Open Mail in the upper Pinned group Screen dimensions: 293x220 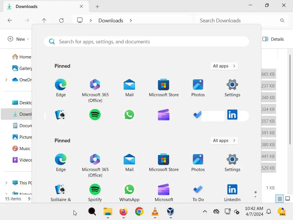tap(129, 88)
